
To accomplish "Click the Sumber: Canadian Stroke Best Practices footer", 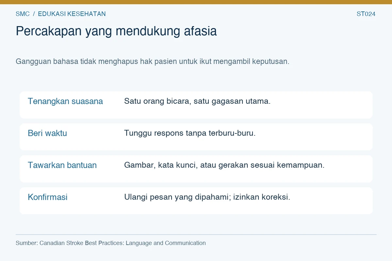I will click(111, 243).
